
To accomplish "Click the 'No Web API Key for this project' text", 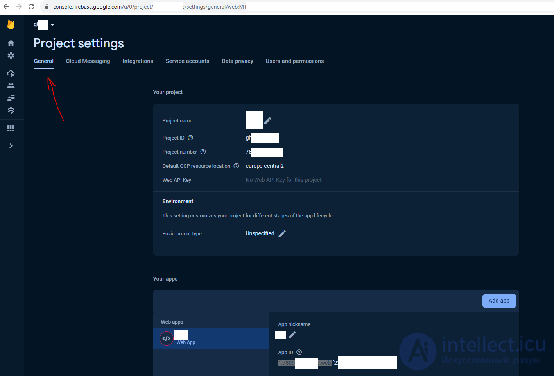I will [x=283, y=180].
